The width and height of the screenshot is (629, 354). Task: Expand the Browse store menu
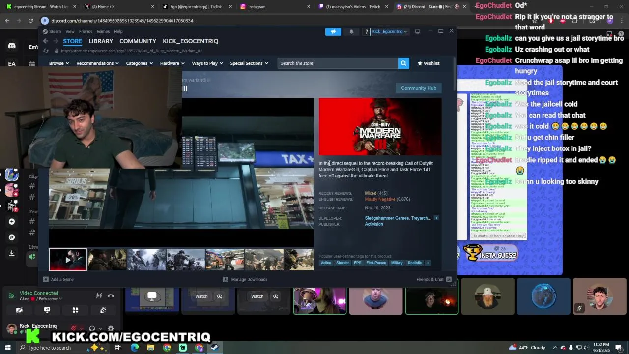pos(59,63)
